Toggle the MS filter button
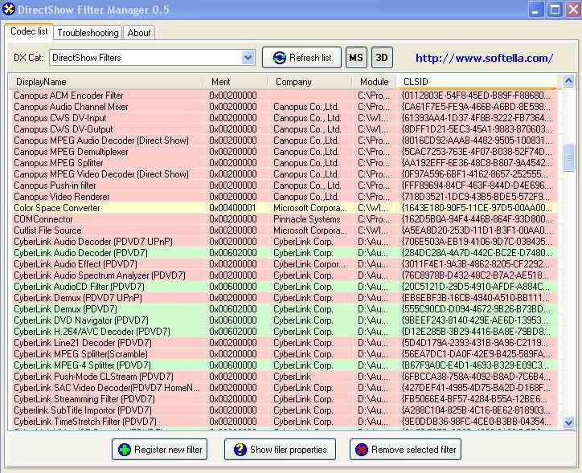 click(x=356, y=58)
